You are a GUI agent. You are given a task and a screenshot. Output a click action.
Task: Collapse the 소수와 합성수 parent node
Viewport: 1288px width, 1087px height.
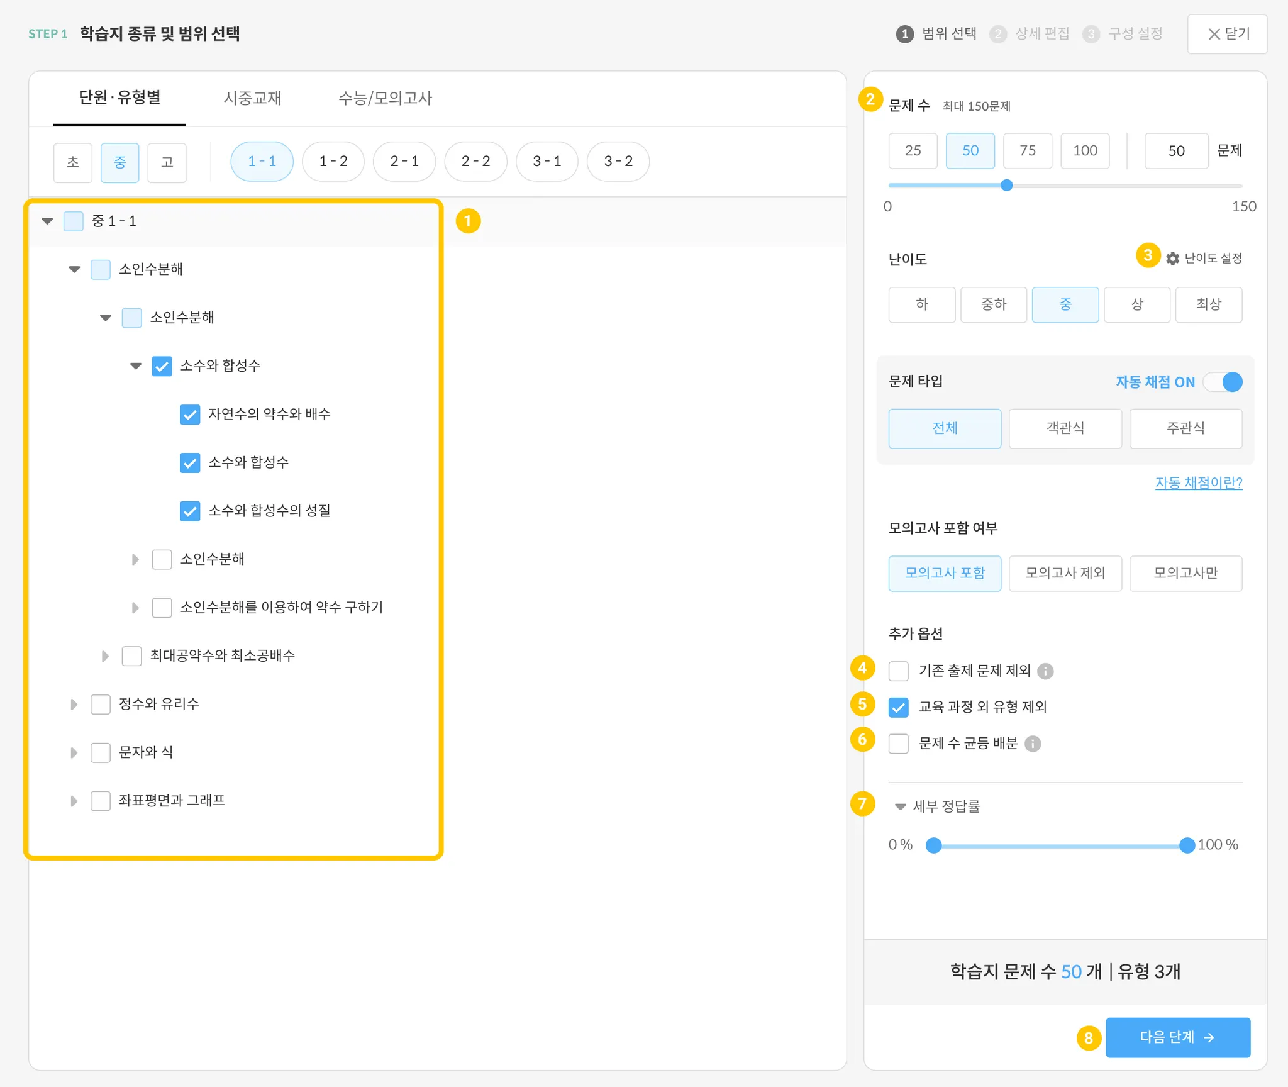point(136,366)
